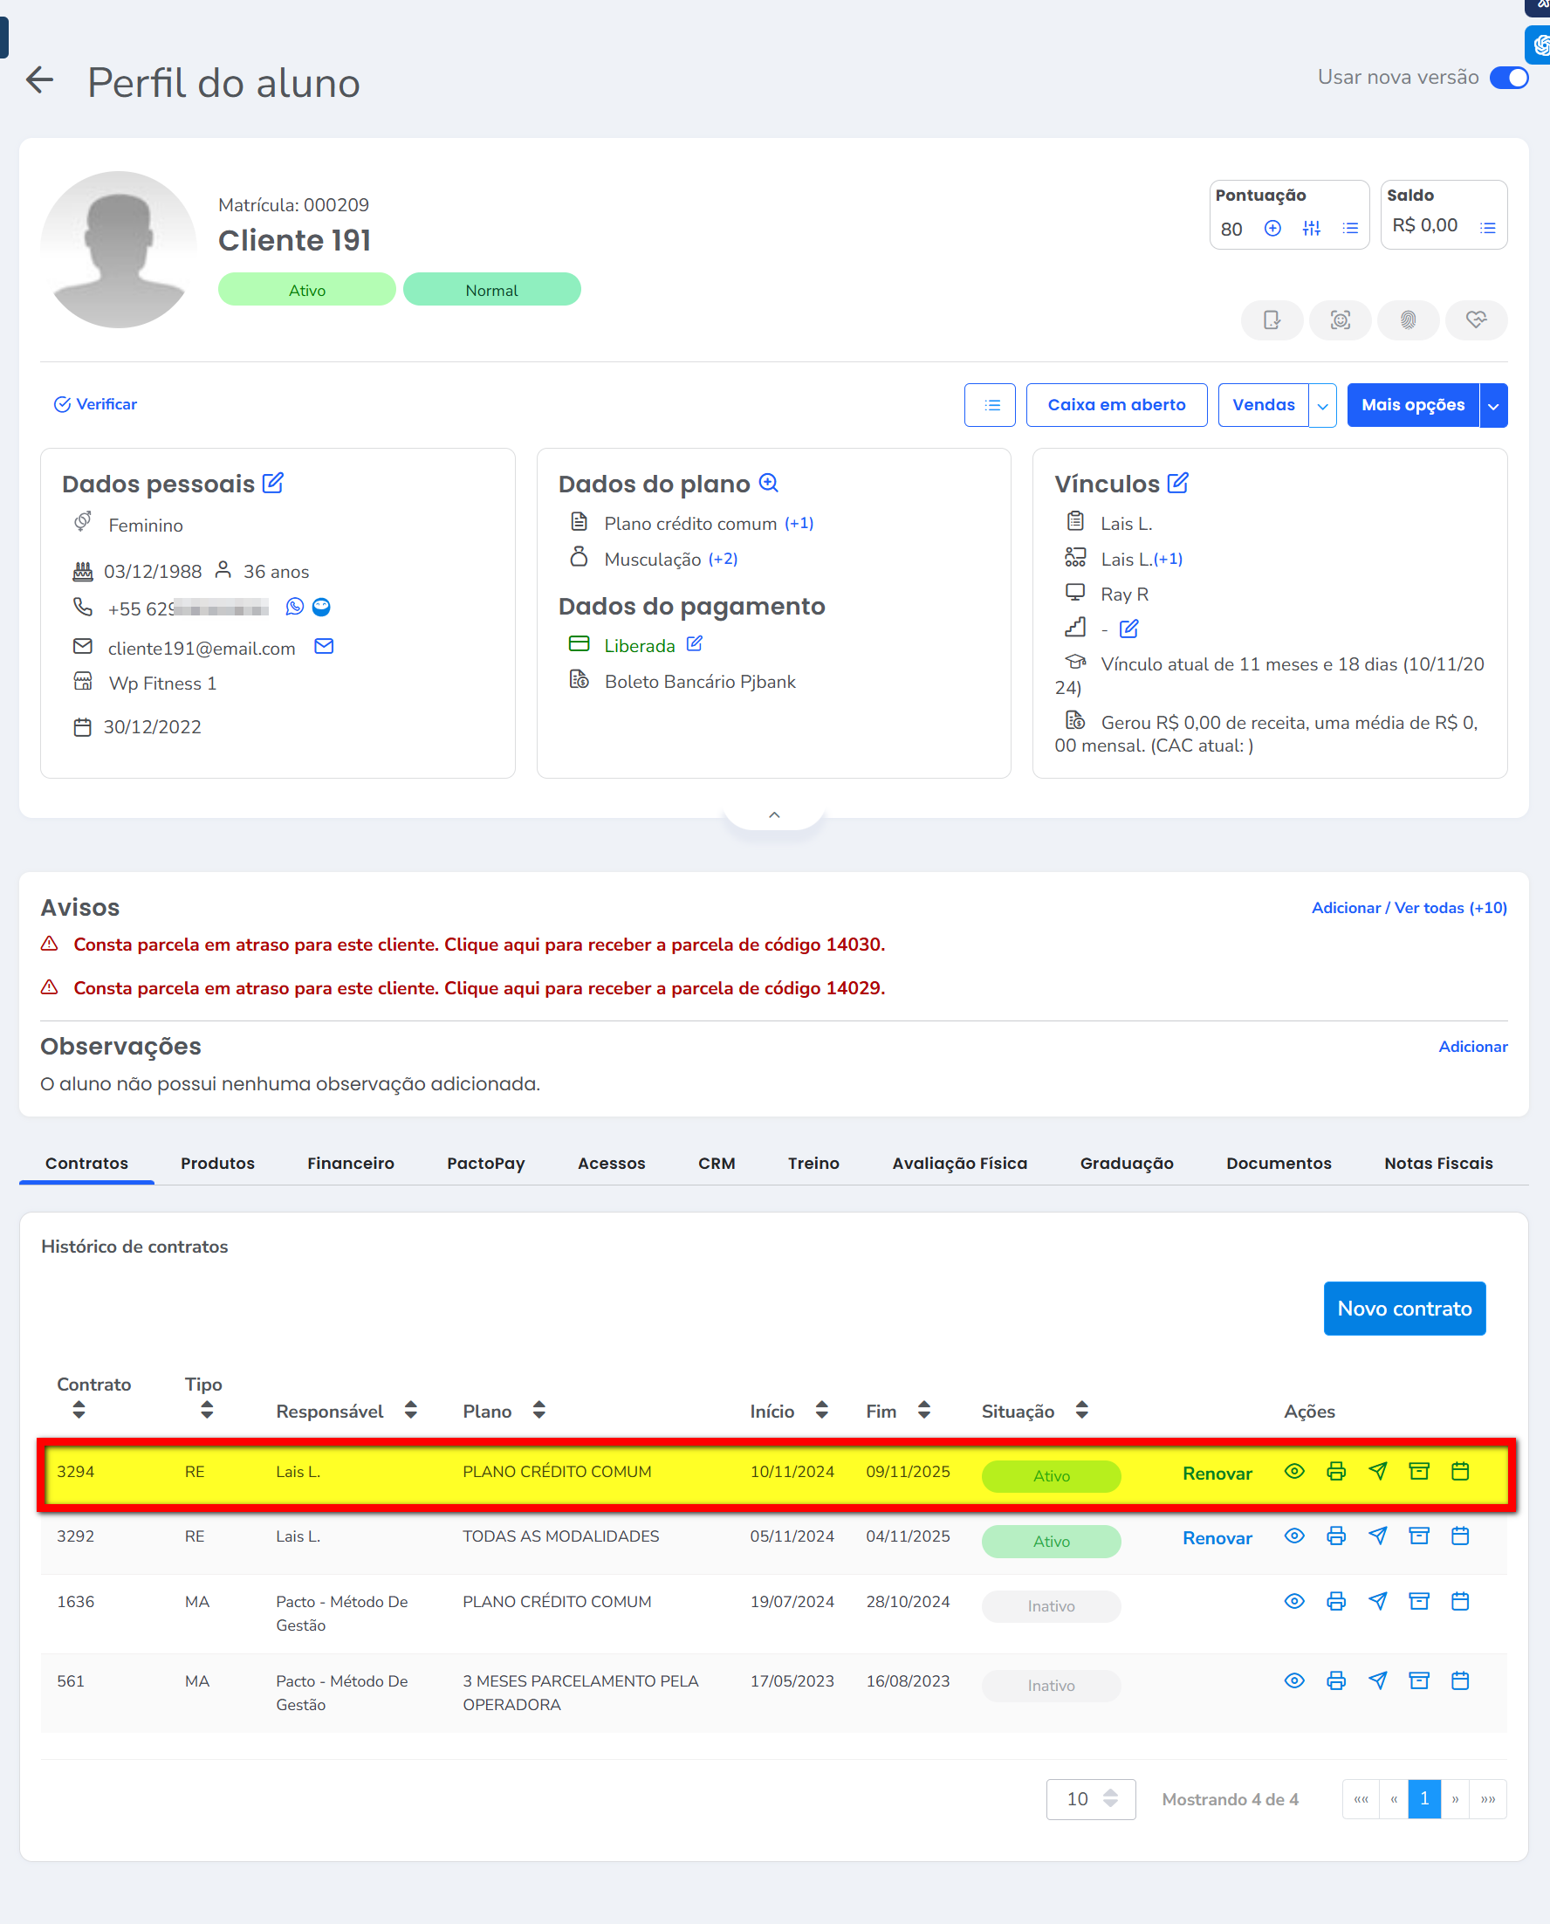This screenshot has height=1924, width=1550.
Task: Click the back arrow beside Perfil do aluno
Action: click(39, 80)
